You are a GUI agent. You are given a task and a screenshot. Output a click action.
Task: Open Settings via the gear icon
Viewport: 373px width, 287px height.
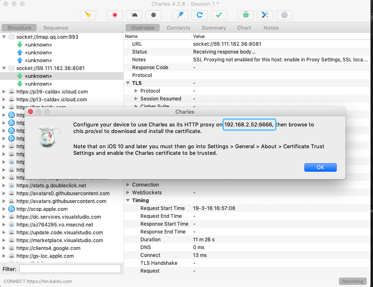tap(284, 15)
